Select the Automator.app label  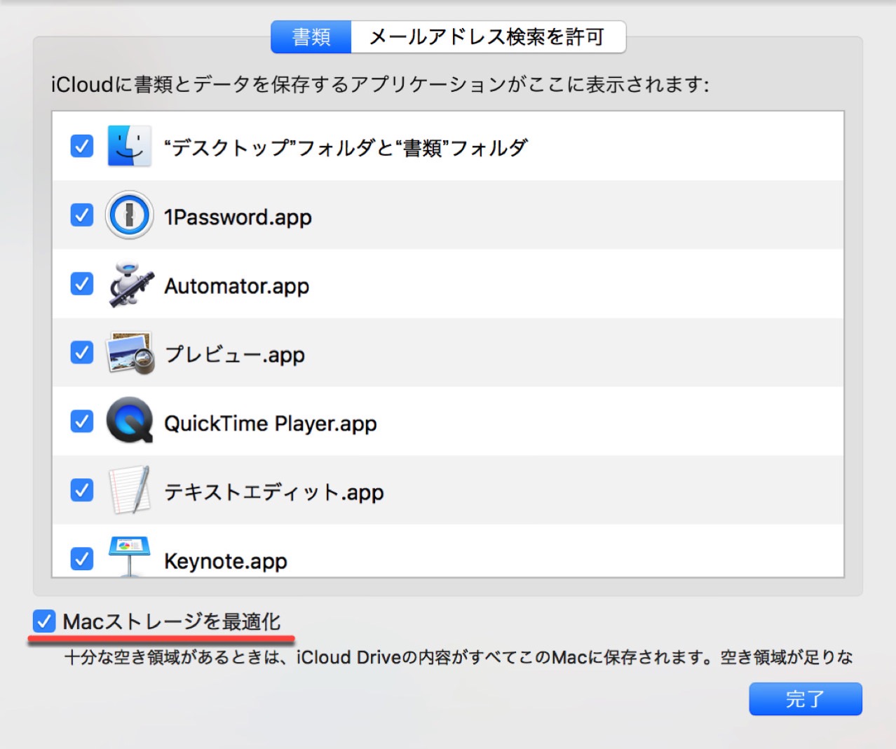tap(236, 285)
